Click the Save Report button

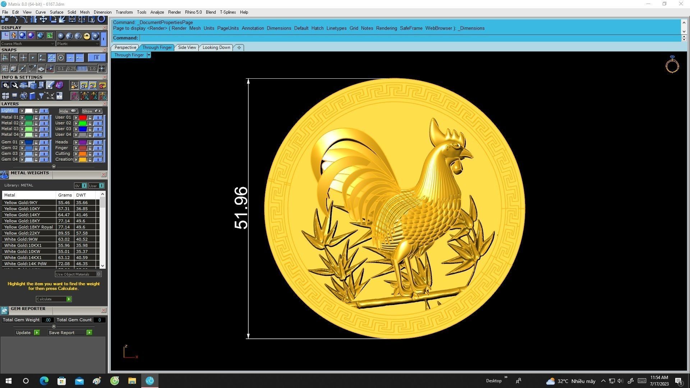[70, 333]
